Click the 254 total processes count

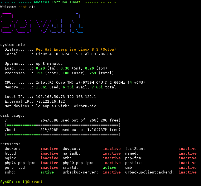click(x=93, y=73)
